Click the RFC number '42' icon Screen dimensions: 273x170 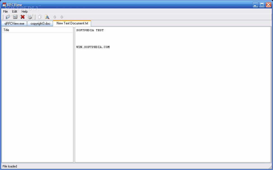tap(15, 17)
